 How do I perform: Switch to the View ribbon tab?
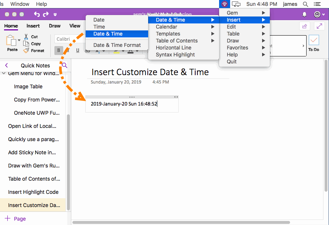[x=75, y=26]
